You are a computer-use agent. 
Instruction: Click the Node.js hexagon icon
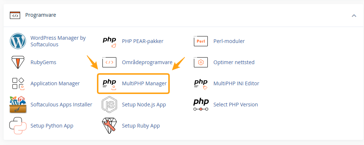[x=109, y=105]
